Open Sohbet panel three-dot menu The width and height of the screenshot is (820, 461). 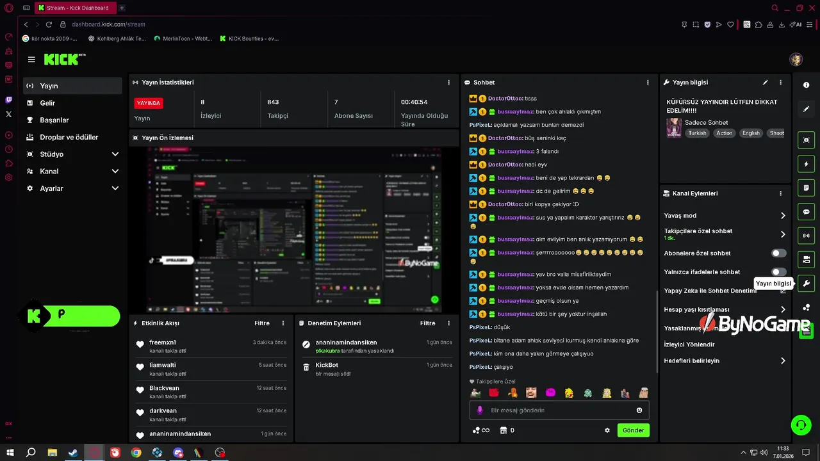pyautogui.click(x=648, y=82)
